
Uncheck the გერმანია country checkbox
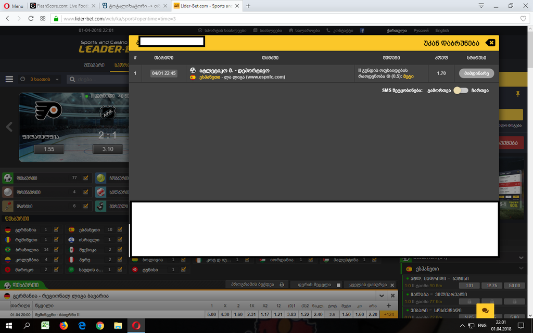tap(56, 229)
